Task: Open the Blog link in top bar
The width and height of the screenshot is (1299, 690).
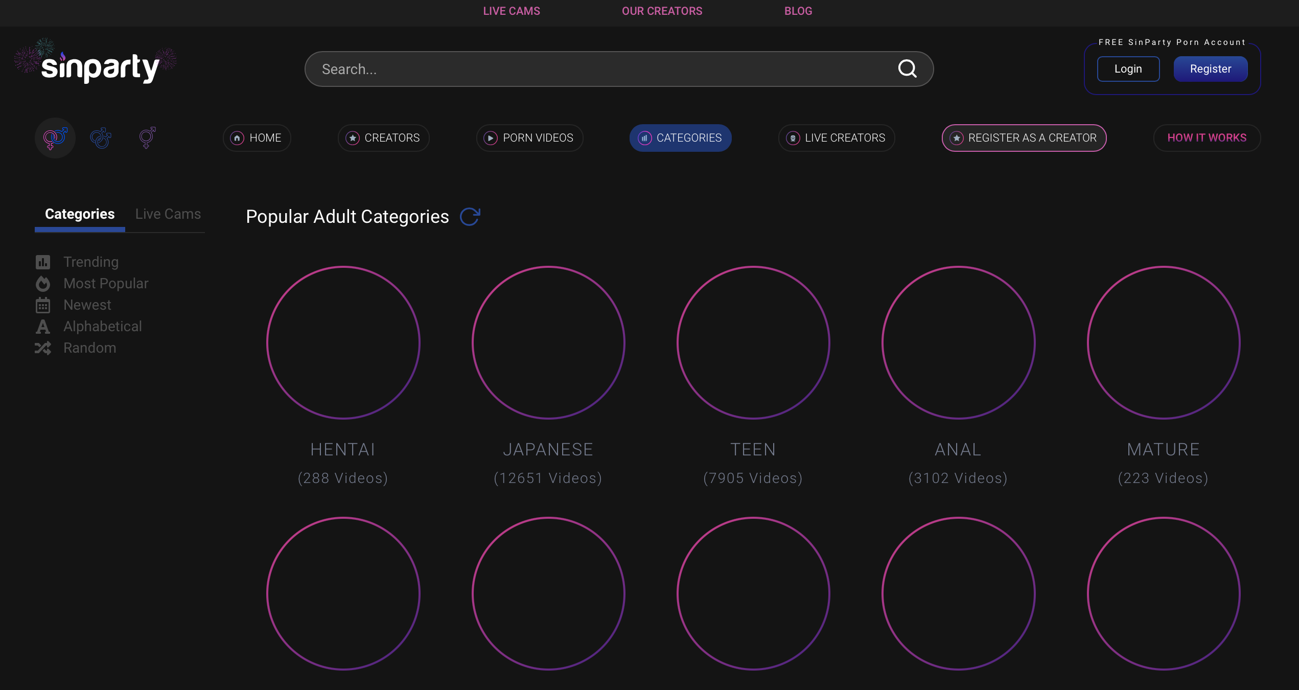Action: point(798,11)
